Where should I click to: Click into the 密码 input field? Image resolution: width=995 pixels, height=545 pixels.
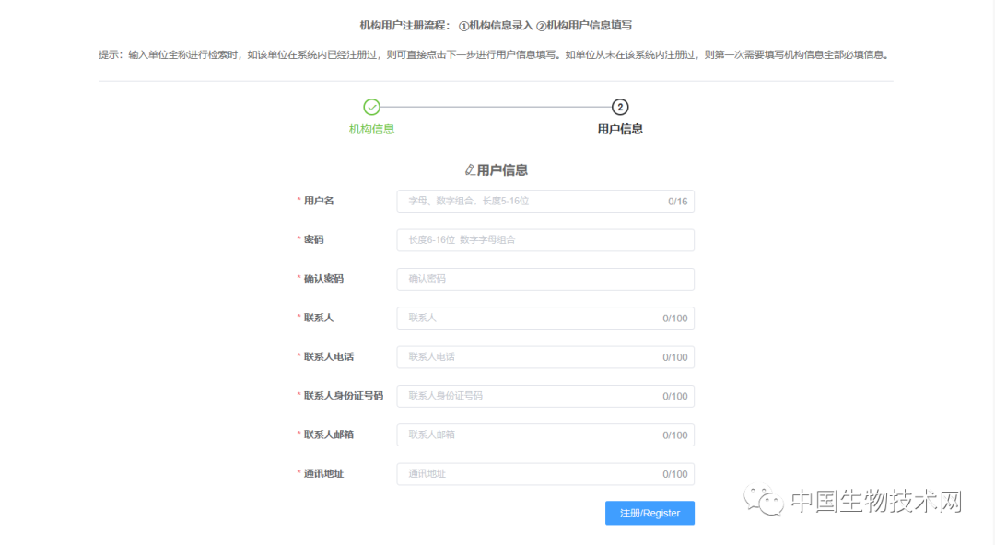coord(544,240)
